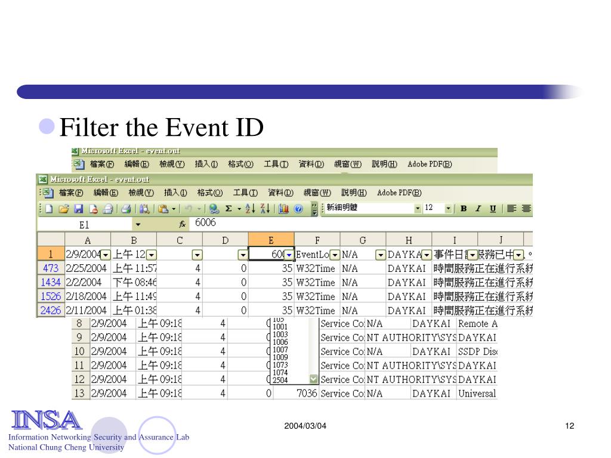Sort descending with the Z-A icon
Viewport: 611px width, 458px height.
[x=265, y=209]
